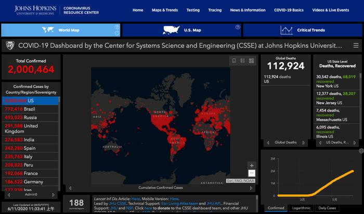Open the bookmarks icon on the map
This screenshot has width=364, height=214.
tap(234, 61)
